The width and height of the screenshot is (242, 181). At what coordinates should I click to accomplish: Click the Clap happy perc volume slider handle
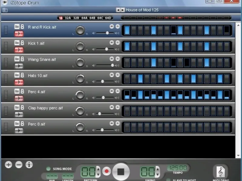[x=100, y=114]
